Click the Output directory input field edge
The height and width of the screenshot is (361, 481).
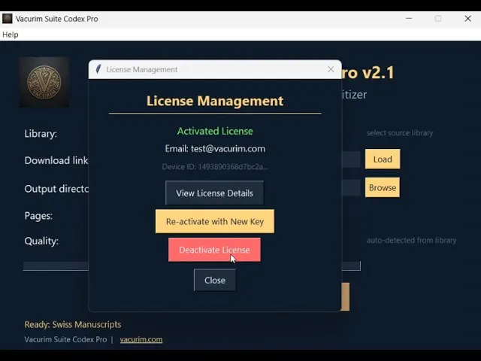coord(351,187)
